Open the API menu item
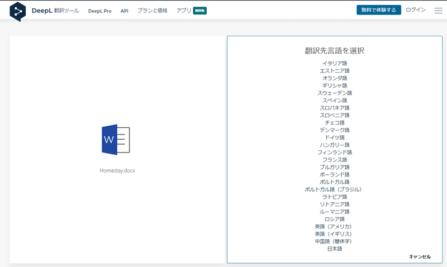The width and height of the screenshot is (447, 267). click(x=124, y=11)
